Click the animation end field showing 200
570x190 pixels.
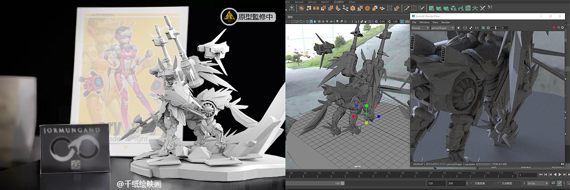tap(457, 183)
